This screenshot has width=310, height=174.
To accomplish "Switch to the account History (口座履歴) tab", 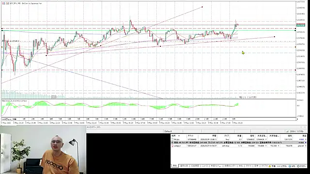I will point(195,166).
